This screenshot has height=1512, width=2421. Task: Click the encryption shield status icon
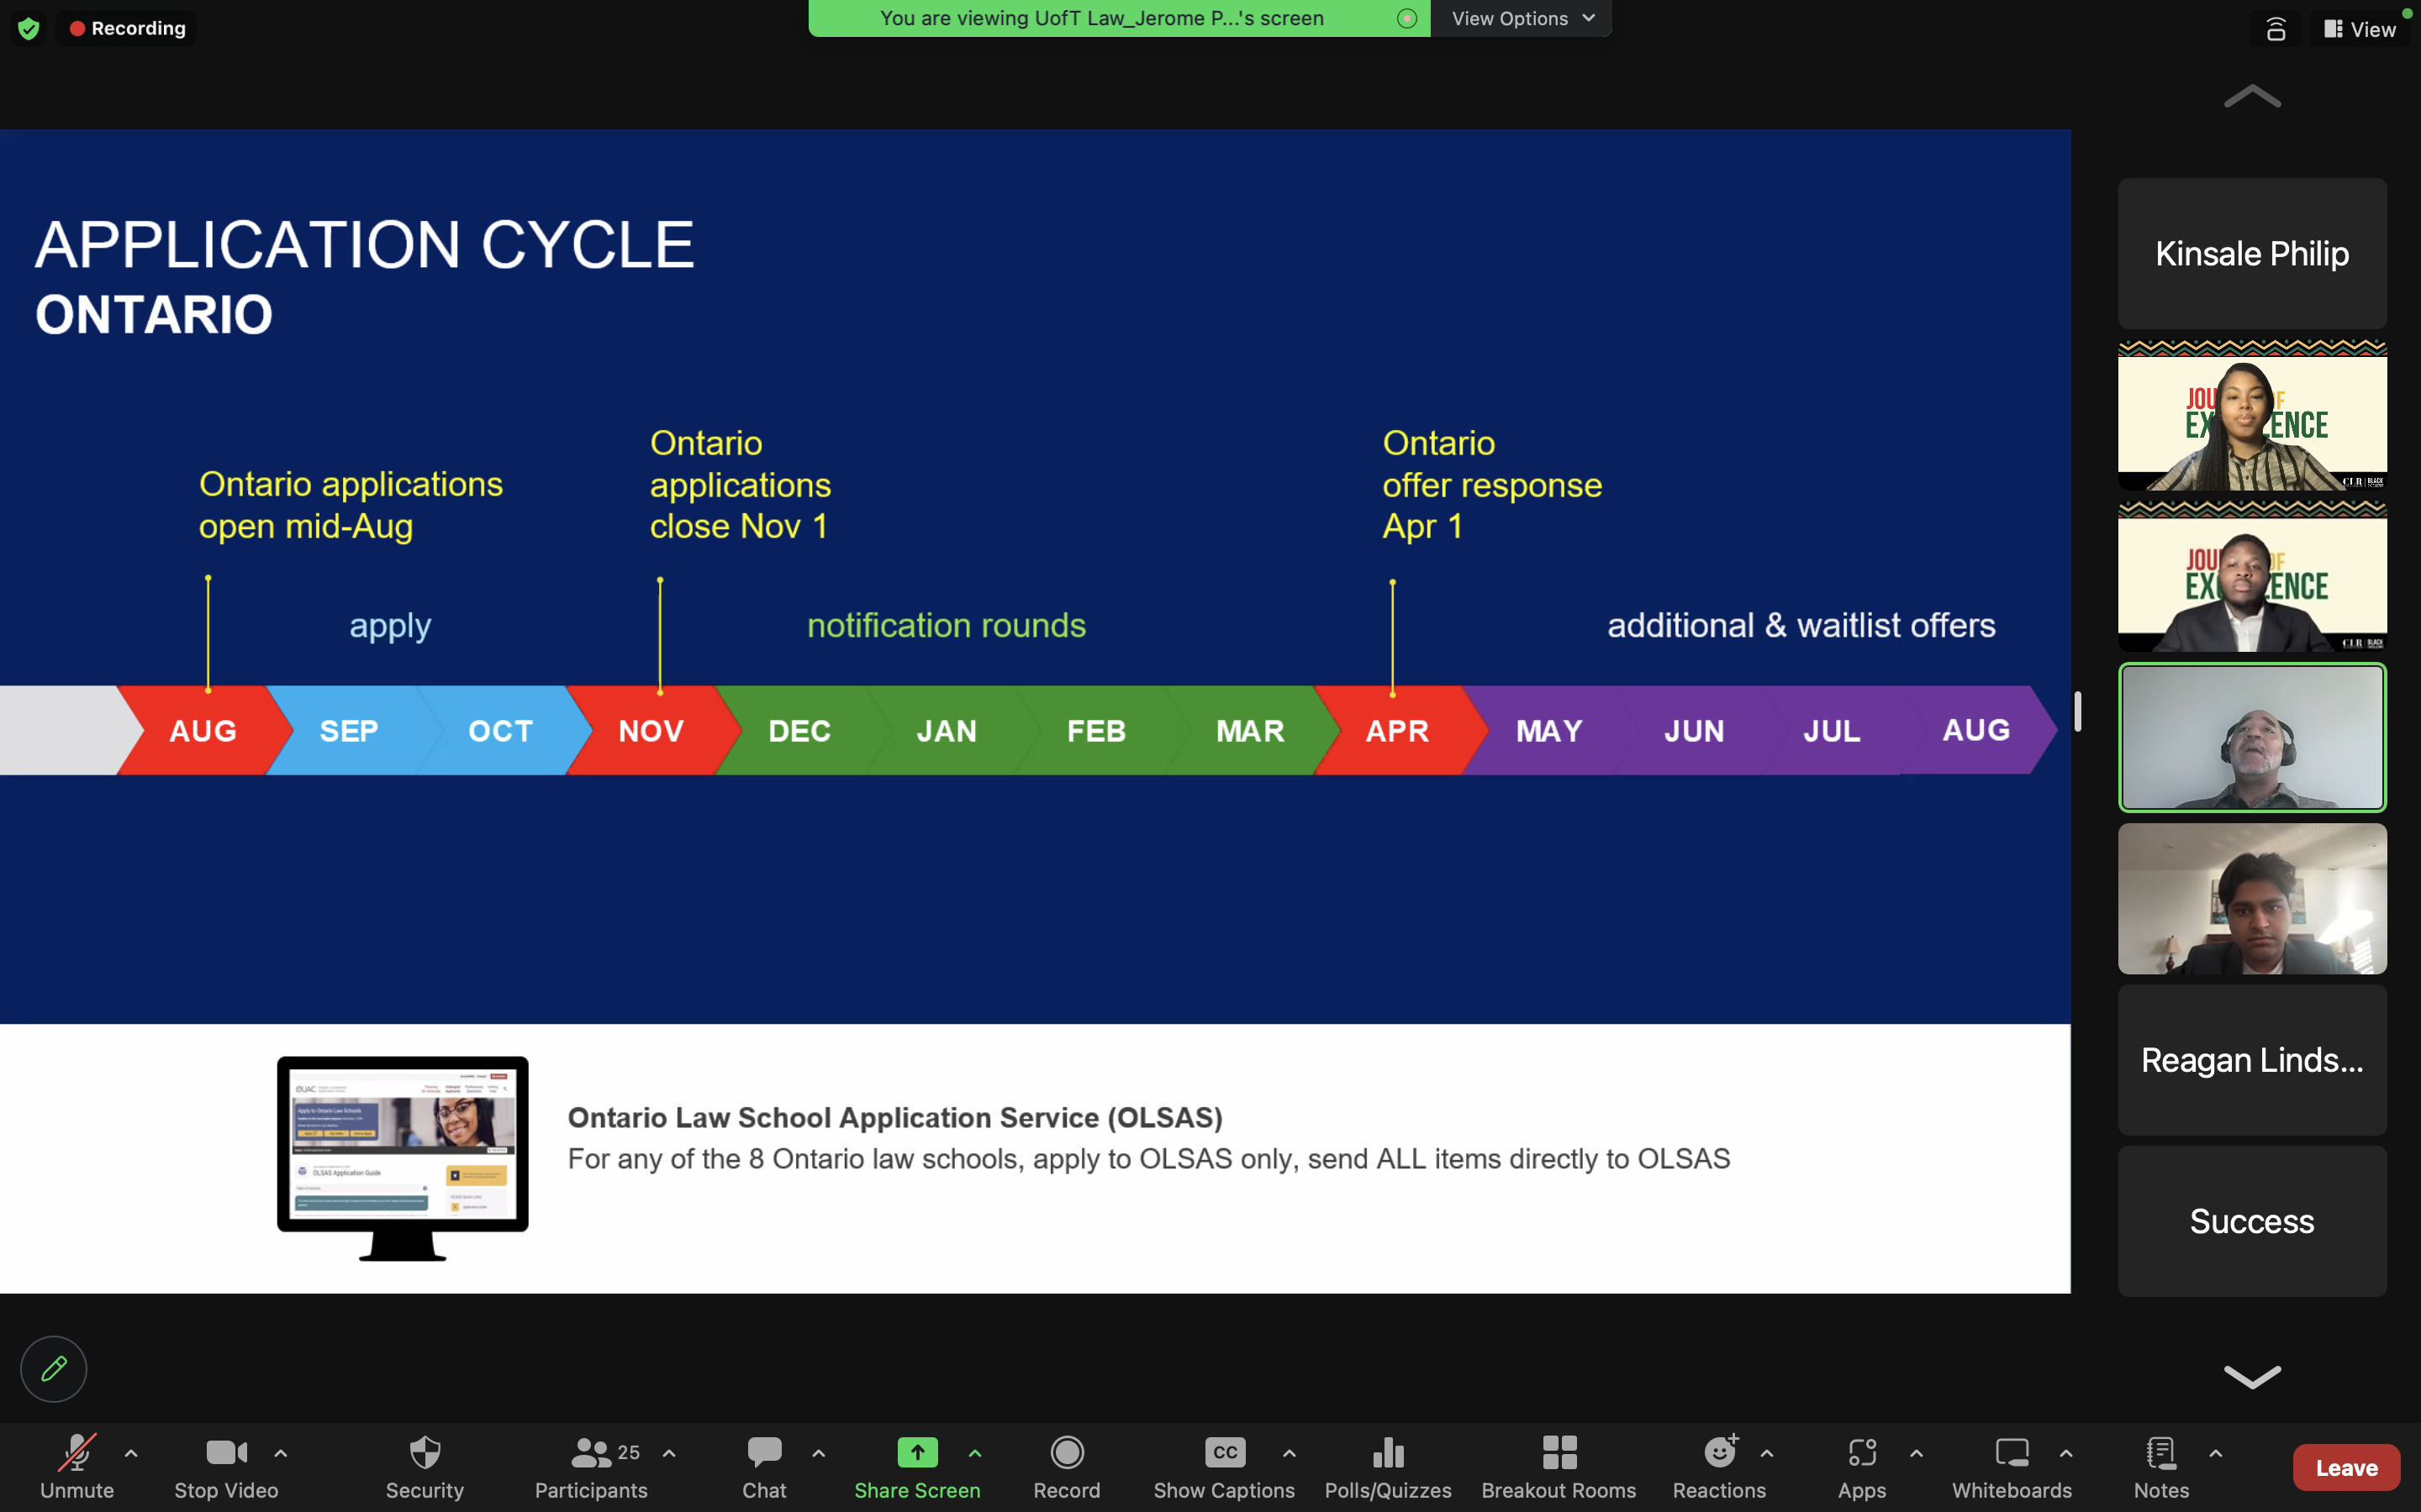coord(29,28)
